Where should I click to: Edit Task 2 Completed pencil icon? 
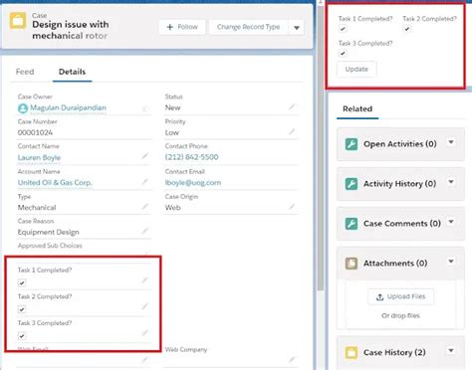pyautogui.click(x=144, y=306)
